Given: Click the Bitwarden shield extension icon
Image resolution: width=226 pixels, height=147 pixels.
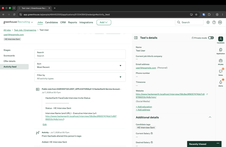Looking at the screenshot, I should pyautogui.click(x=204, y=15).
